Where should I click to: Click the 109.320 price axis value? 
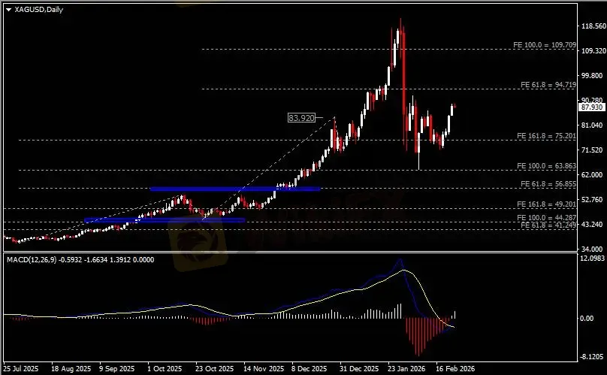click(592, 51)
